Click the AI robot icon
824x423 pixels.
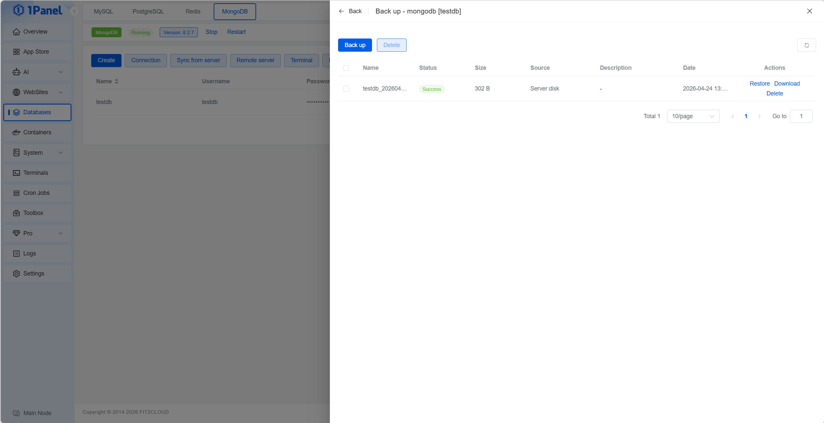point(16,72)
